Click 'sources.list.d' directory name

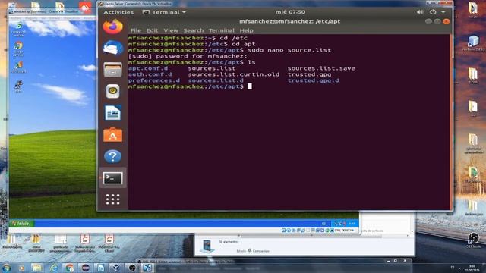(x=216, y=80)
